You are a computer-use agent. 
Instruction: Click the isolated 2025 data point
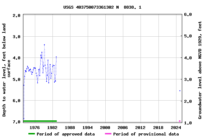(180, 91)
